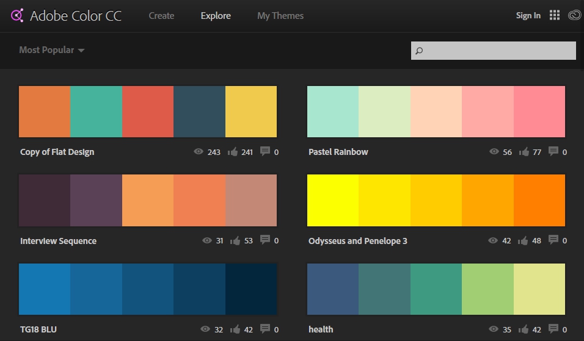Click views eye icon for Odysseus and Penelope 3
This screenshot has height=341, width=584.
[493, 240]
